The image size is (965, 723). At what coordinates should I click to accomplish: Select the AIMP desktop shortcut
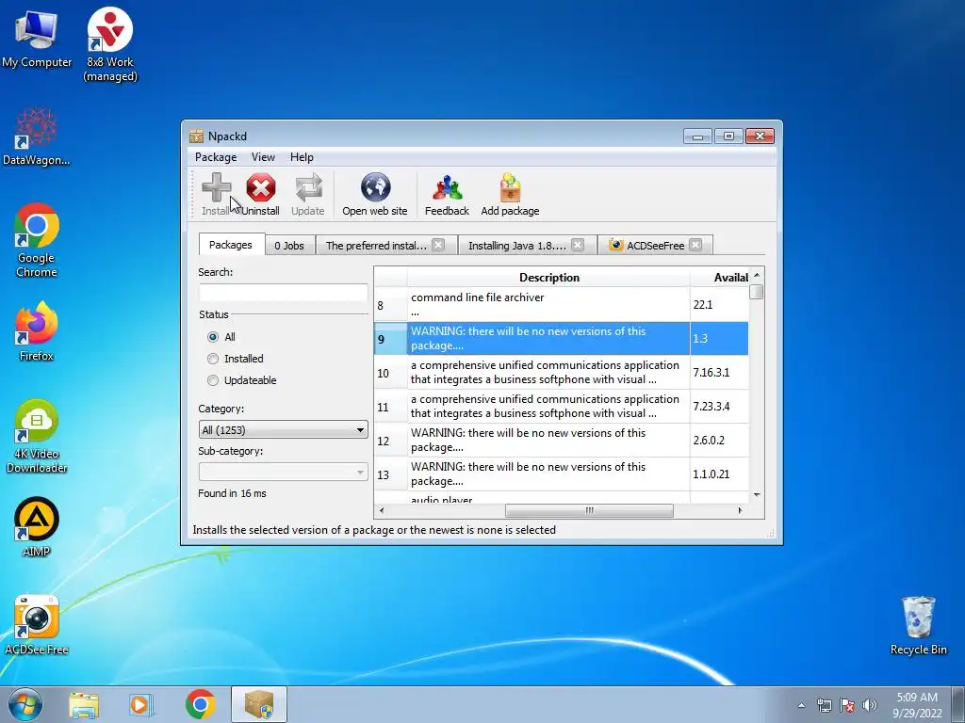coord(37,527)
